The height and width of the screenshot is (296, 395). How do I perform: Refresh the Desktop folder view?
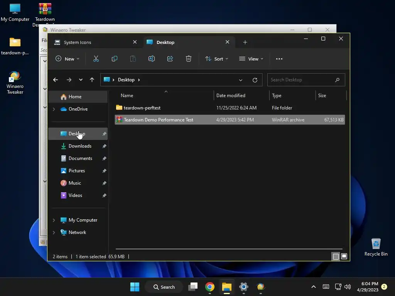(x=255, y=80)
